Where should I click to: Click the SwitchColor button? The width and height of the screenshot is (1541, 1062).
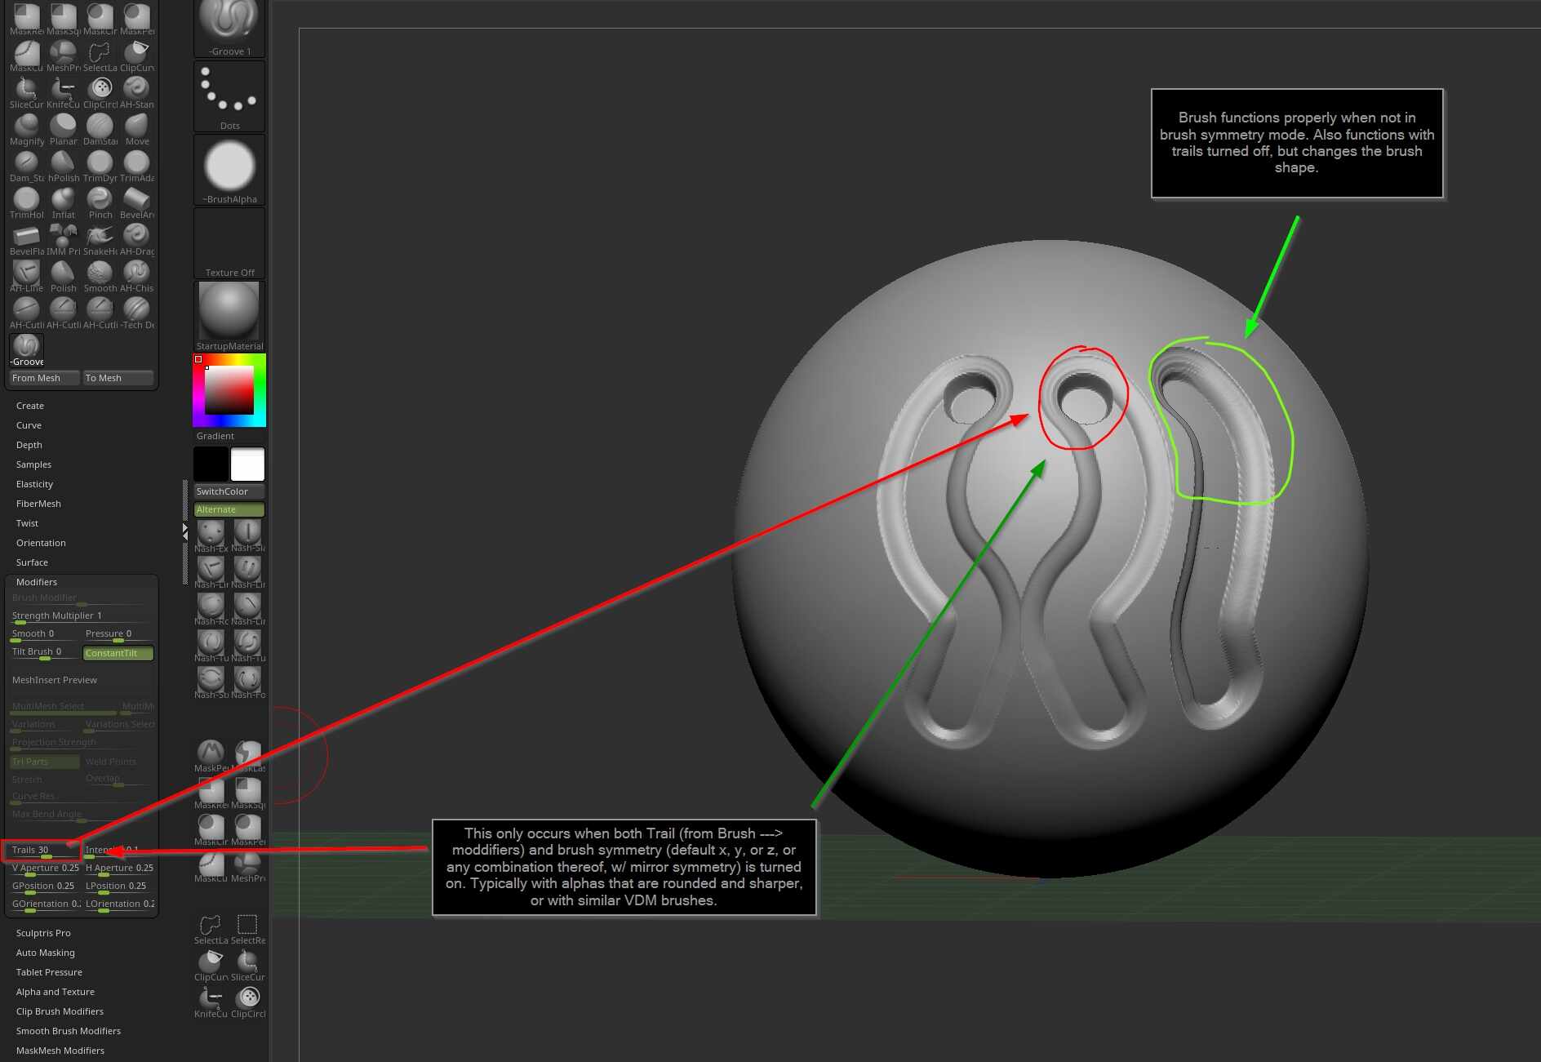tap(229, 491)
